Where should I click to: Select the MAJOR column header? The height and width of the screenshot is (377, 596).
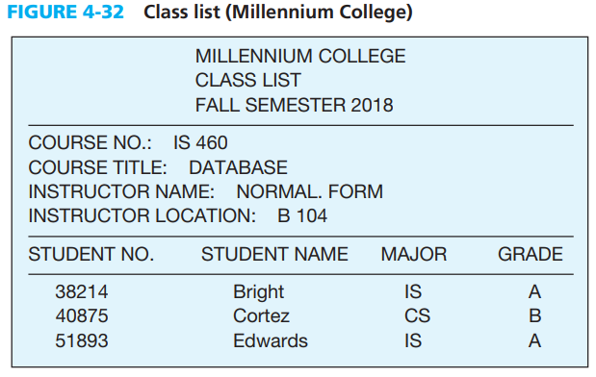pyautogui.click(x=414, y=254)
